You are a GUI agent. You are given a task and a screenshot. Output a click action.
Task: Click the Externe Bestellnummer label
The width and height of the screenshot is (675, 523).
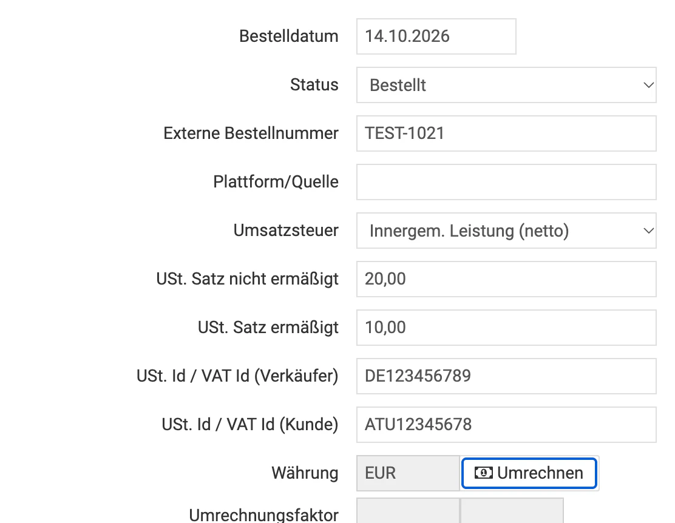click(x=251, y=133)
